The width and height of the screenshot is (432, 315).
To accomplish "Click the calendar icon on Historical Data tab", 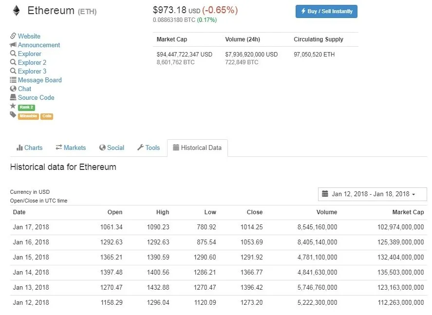I will 176,148.
